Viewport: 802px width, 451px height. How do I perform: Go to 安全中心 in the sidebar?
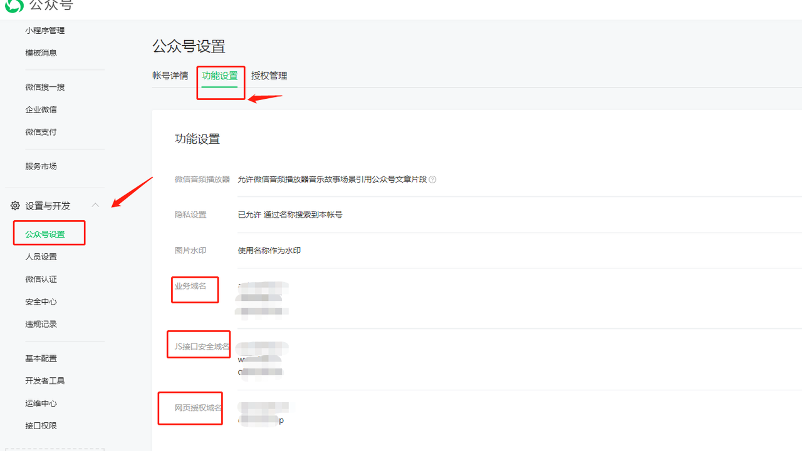click(x=41, y=302)
